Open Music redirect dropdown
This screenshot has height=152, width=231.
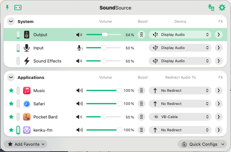click(180, 90)
